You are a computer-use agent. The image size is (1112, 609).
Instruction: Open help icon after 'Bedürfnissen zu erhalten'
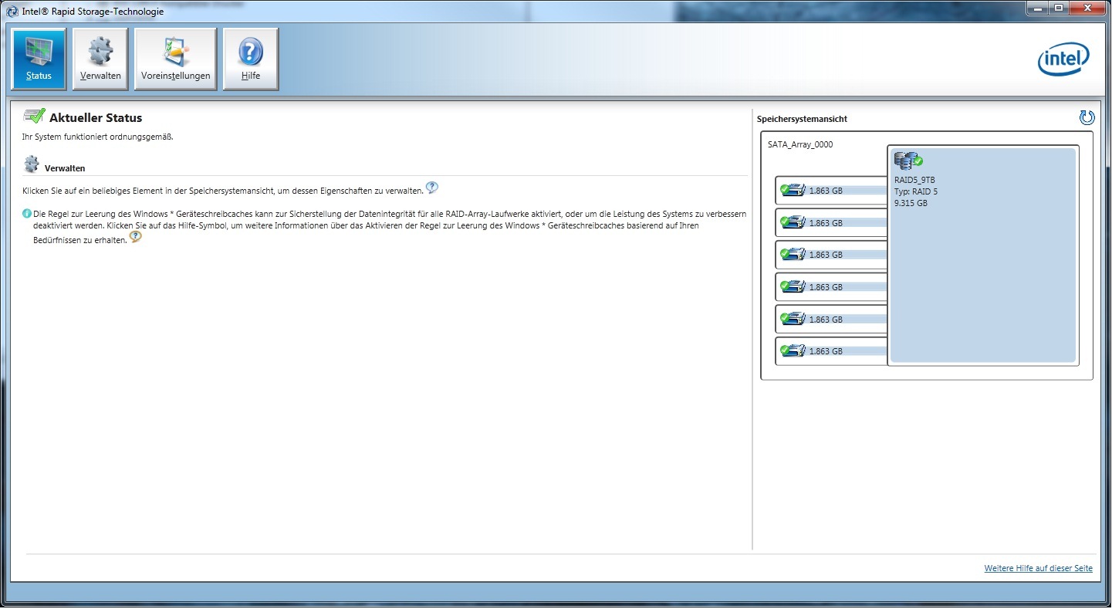135,238
